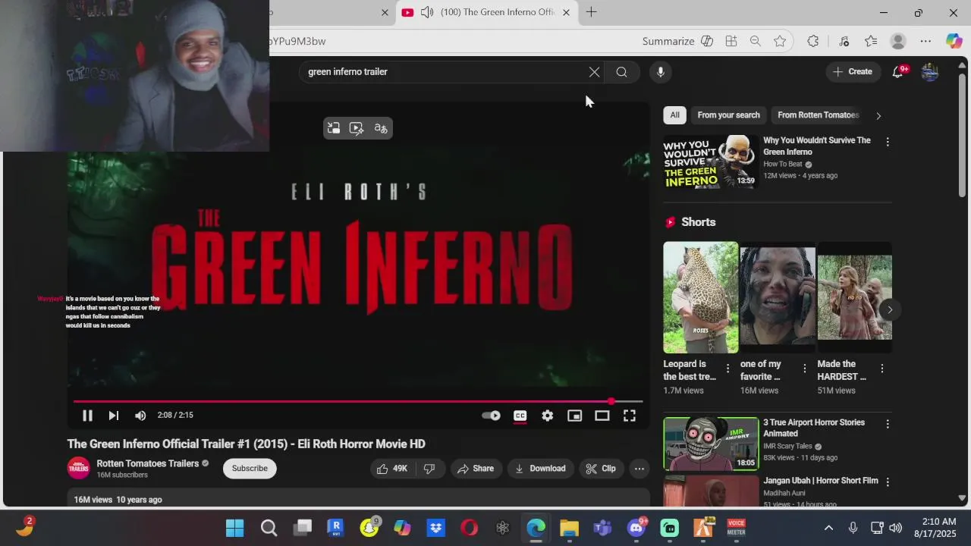The height and width of the screenshot is (546, 971).
Task: Close the Green Inferno browser tab
Action: point(566,12)
